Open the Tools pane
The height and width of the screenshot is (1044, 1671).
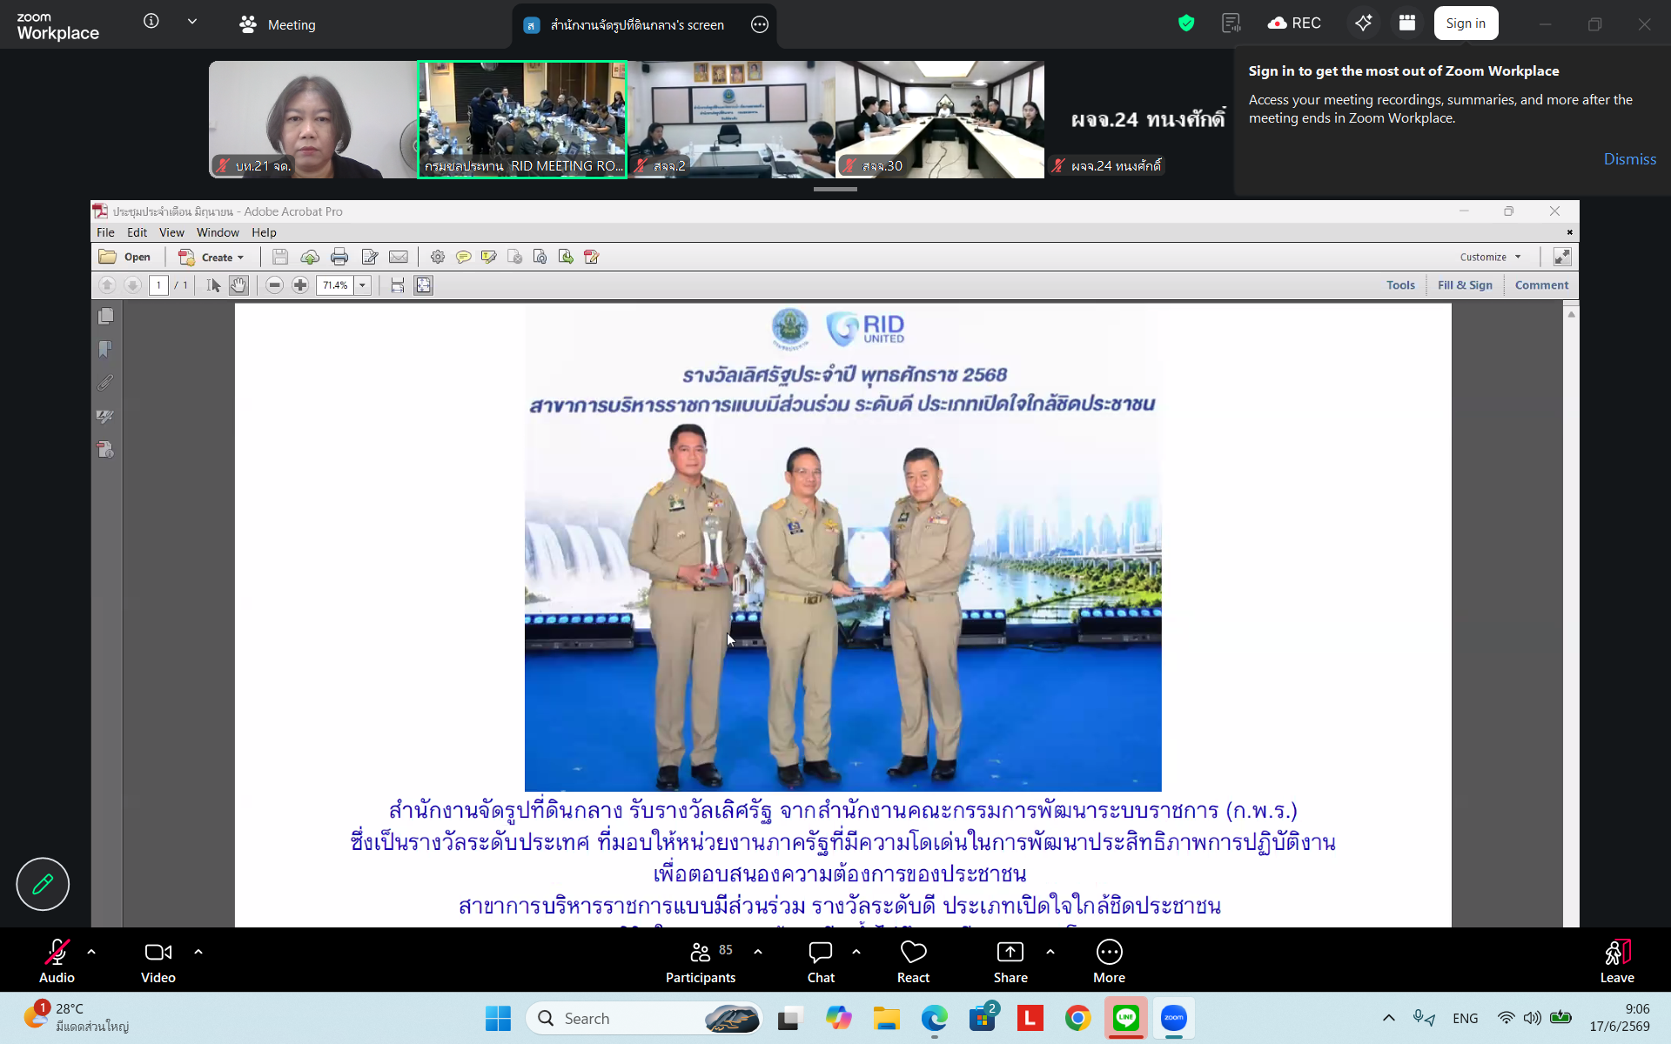pos(1400,285)
